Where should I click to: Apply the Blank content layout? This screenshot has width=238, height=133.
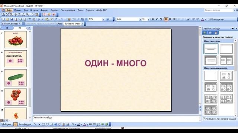click(211, 76)
